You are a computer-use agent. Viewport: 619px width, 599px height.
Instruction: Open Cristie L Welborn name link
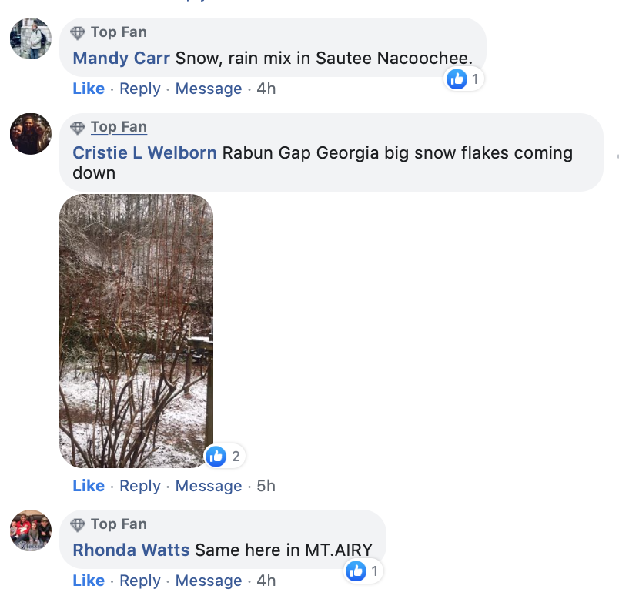[x=145, y=153]
